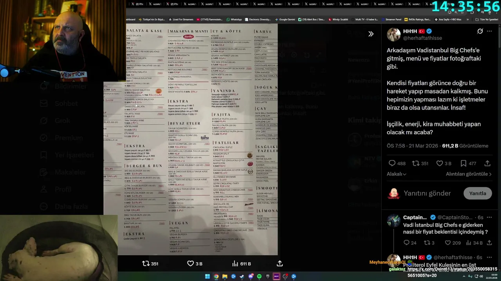Reply to Captain's comment via 24 icon
Viewport: 501px width, 281px height.
pos(406,243)
